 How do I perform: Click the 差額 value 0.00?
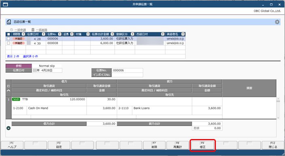click(217, 128)
